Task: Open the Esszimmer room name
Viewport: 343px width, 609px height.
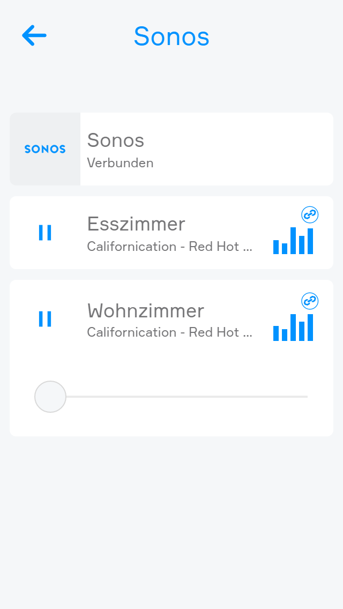Action: pos(136,224)
